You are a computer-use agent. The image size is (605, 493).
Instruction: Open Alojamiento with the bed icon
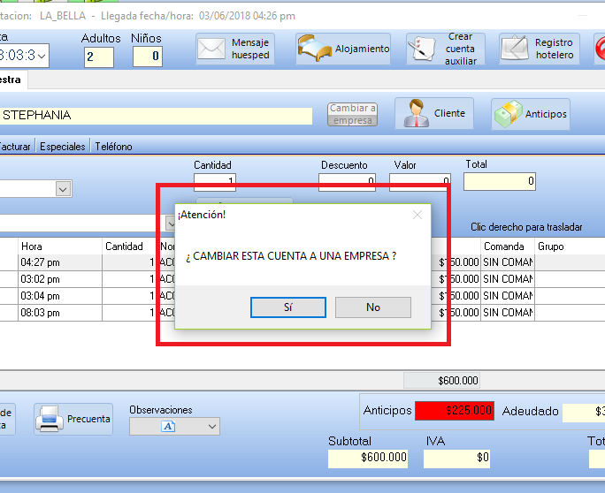[314, 49]
